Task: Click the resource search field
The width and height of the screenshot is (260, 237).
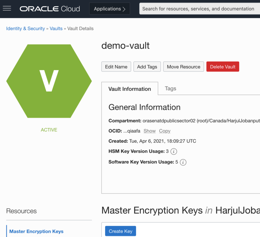Action: 199,9
